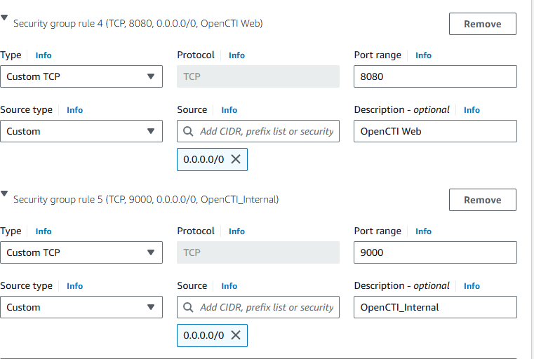Screen dimensions: 534x359
Task: Edit the OpenCTI Web description field
Action: 435,131
